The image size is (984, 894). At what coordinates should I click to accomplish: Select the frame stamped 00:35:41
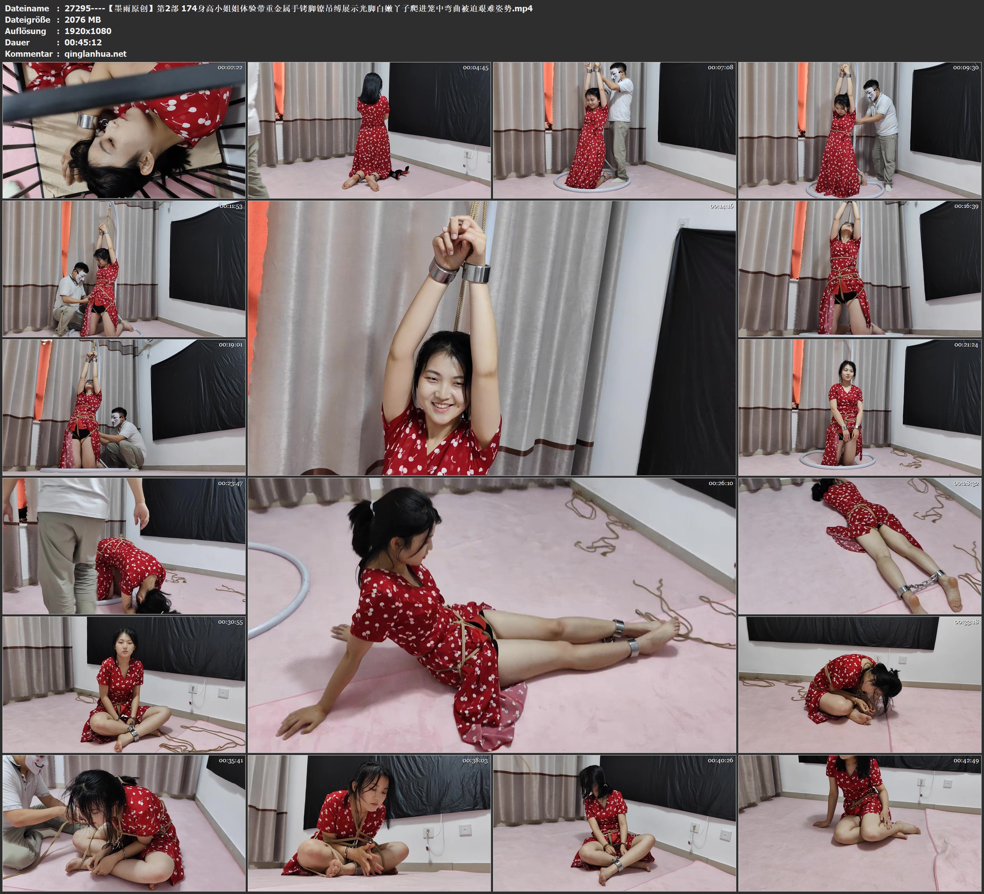(124, 823)
